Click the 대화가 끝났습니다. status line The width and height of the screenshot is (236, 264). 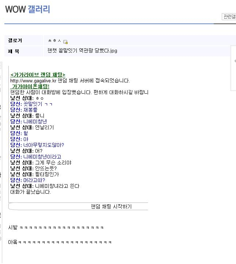(31, 192)
